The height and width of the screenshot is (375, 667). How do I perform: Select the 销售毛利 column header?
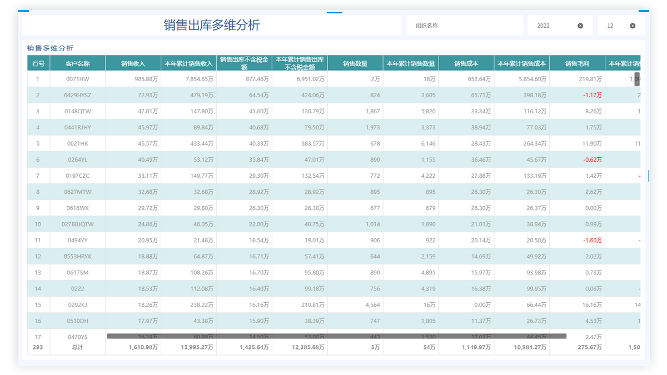(577, 63)
